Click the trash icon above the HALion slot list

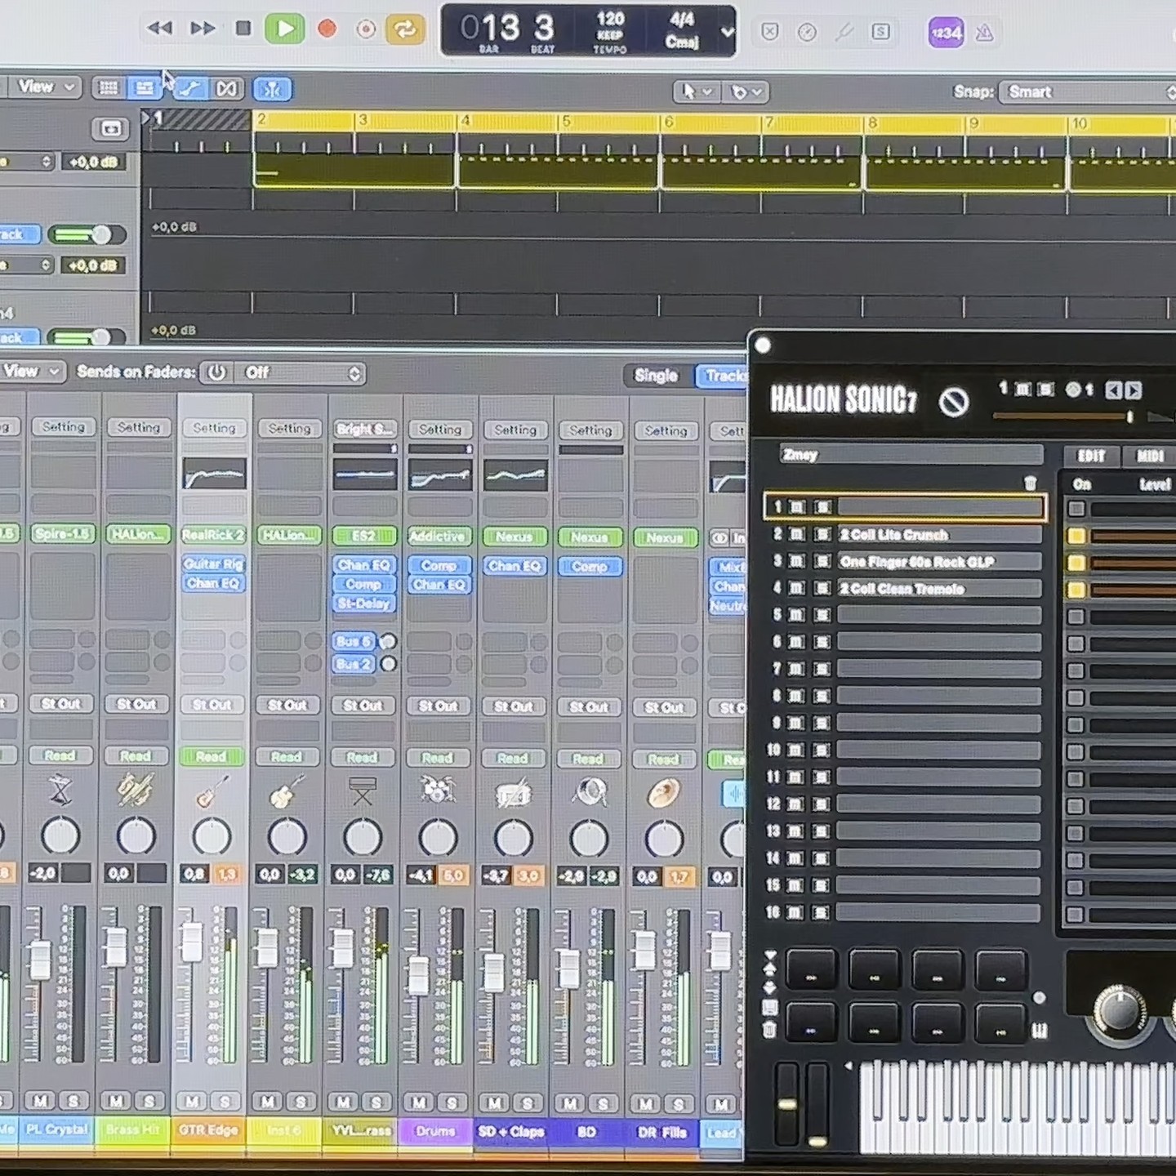[x=1031, y=483]
